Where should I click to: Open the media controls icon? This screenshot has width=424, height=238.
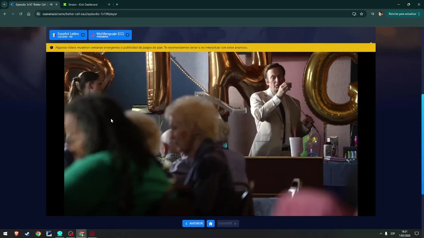[373, 14]
